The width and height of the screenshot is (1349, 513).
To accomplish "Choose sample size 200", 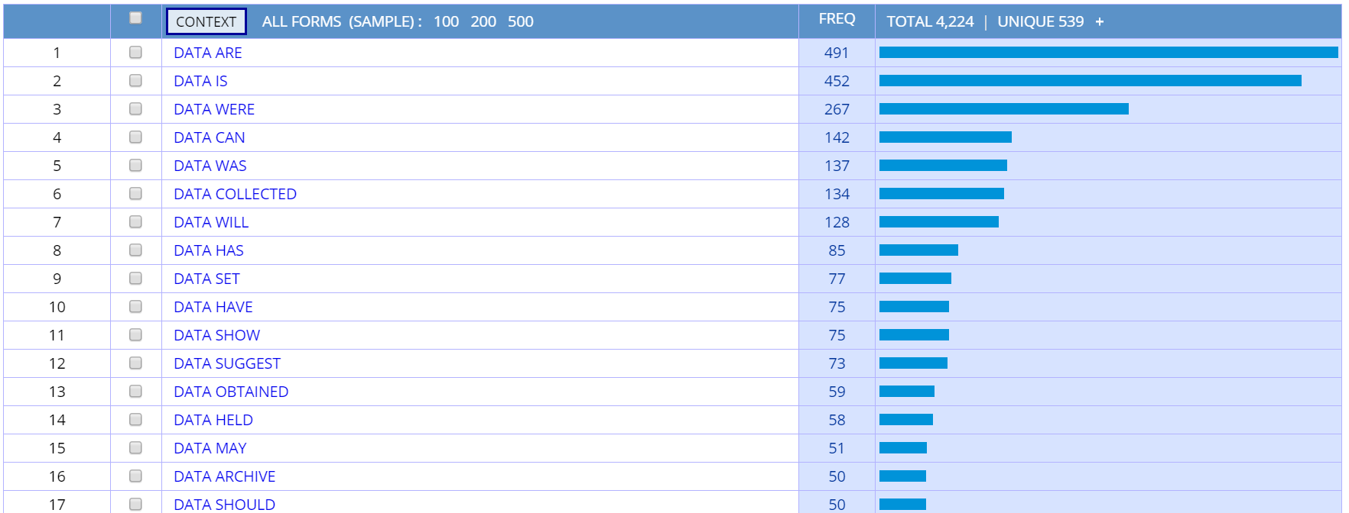I will pos(483,21).
